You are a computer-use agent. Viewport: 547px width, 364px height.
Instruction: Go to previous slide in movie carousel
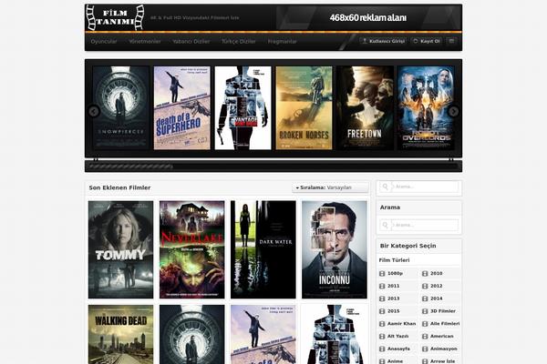tap(94, 111)
